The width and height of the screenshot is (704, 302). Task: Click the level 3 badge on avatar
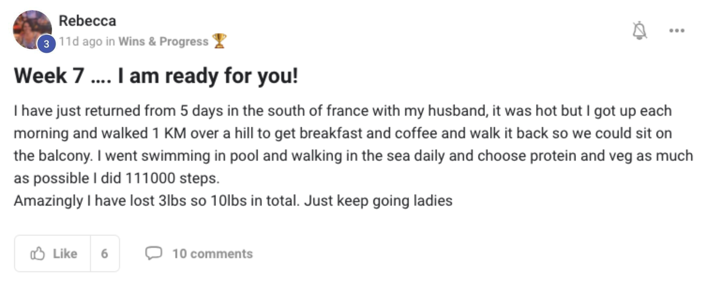(x=46, y=44)
